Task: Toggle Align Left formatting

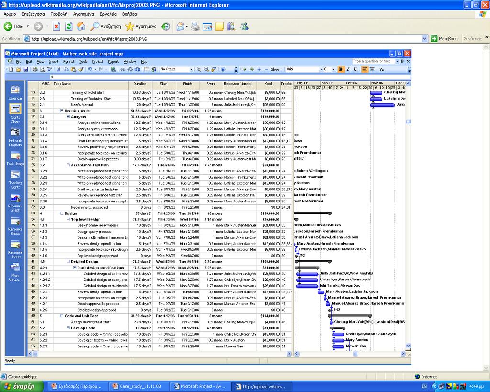Action: click(x=365, y=69)
